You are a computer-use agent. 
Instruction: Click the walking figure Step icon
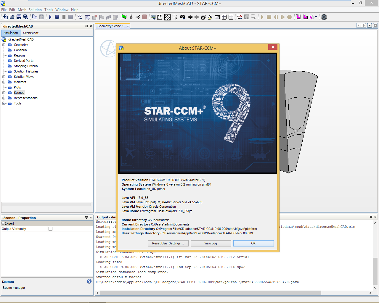coord(131,17)
